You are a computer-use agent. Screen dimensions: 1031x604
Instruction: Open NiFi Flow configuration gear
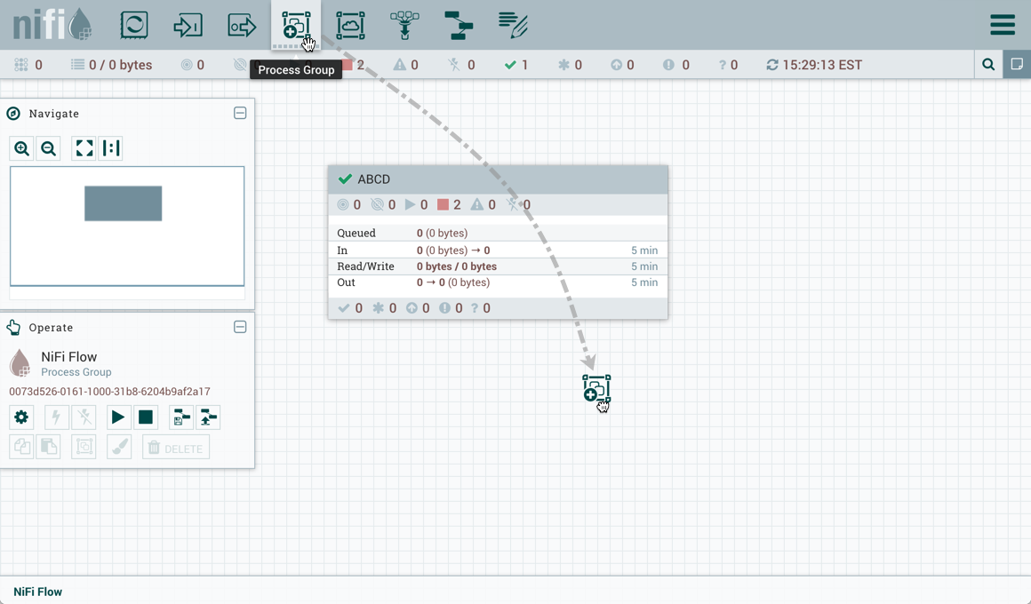(22, 417)
